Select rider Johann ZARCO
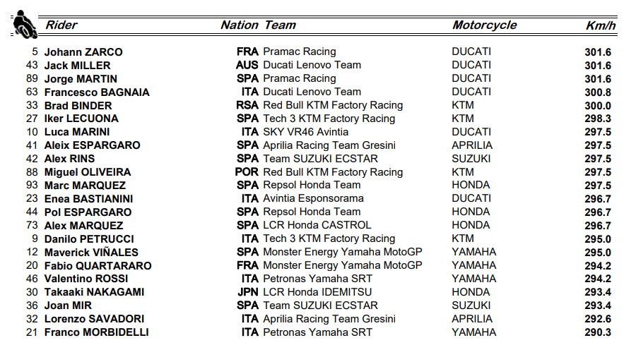Viewport: 636px width, 357px height. (83, 52)
